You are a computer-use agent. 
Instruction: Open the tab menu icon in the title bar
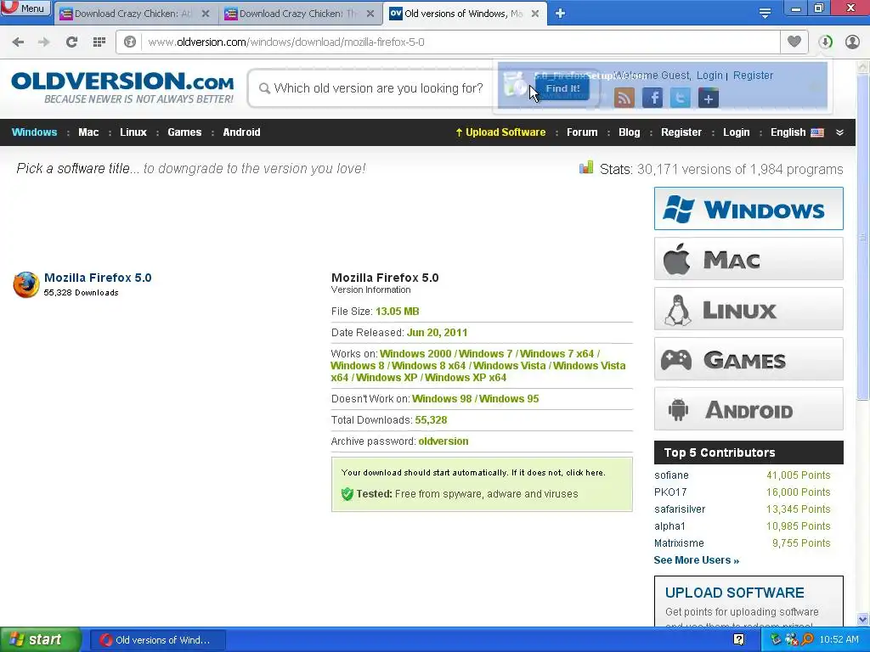point(765,13)
